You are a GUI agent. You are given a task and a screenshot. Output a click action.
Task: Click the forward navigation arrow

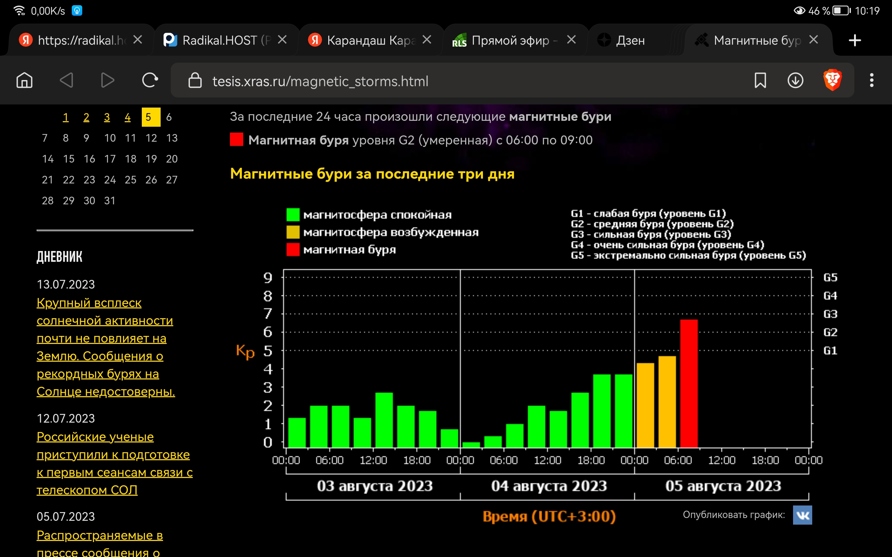pos(107,80)
